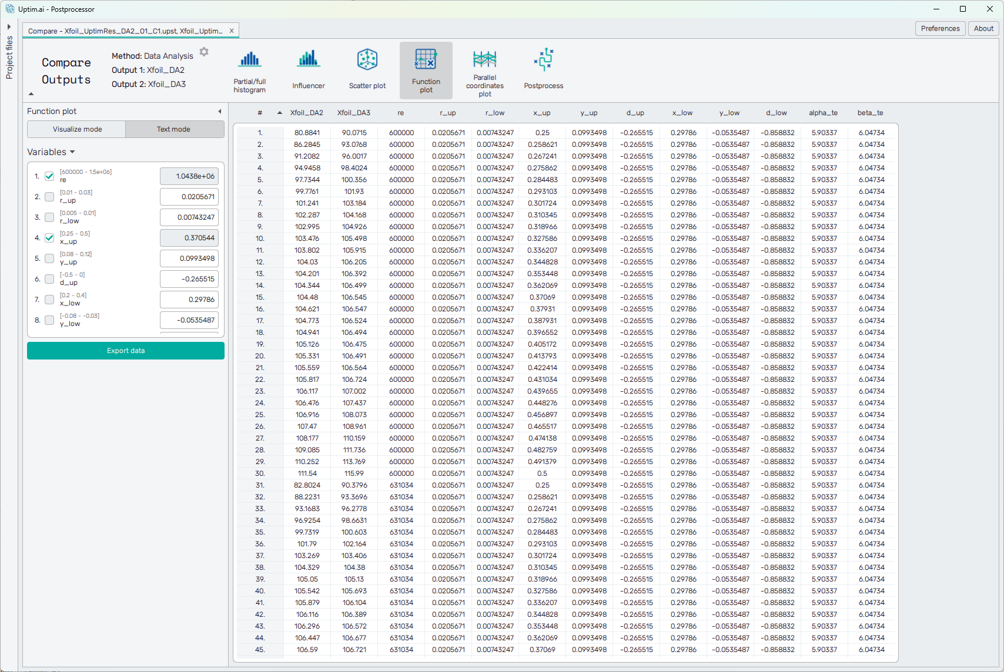Image resolution: width=1004 pixels, height=672 pixels.
Task: Switch to Visualize mode
Action: coord(77,129)
